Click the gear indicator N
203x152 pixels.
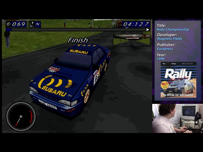click(37, 24)
